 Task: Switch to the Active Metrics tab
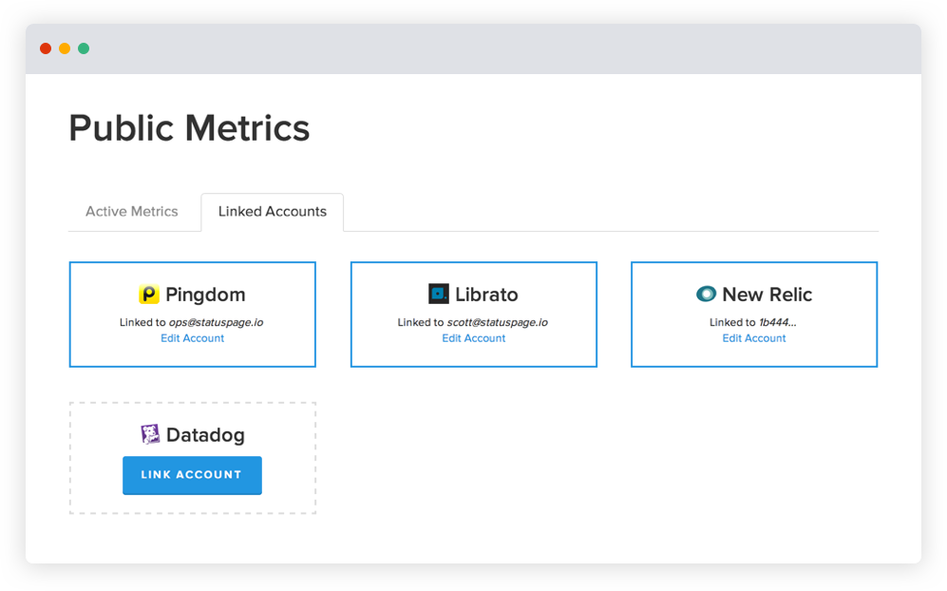132,211
